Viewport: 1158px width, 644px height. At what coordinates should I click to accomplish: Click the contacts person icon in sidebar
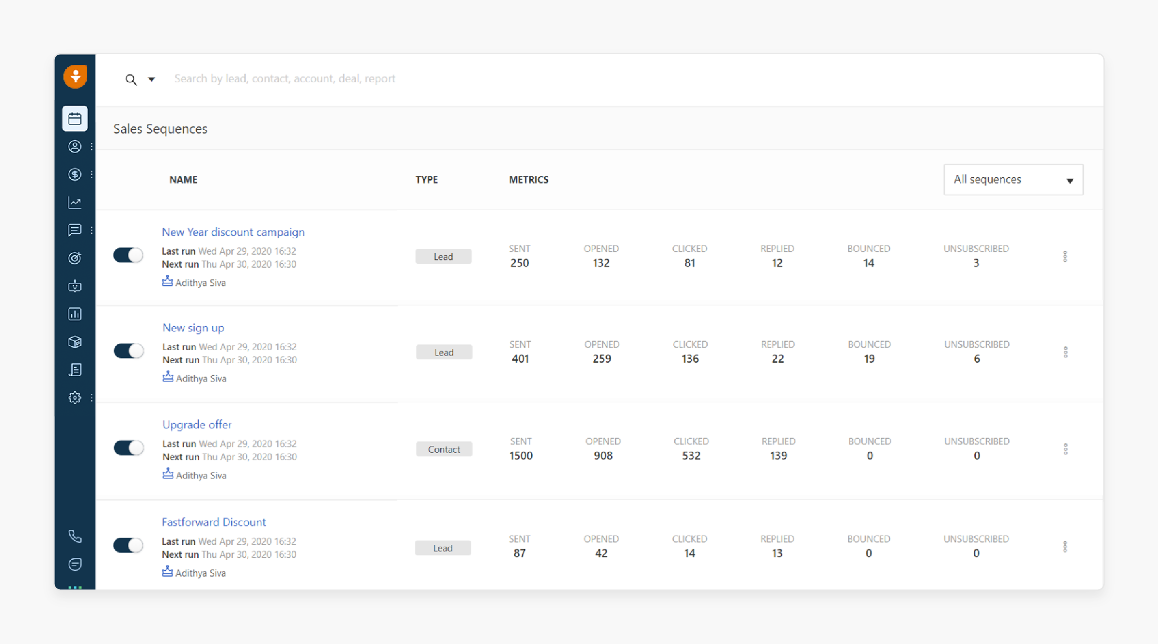76,146
